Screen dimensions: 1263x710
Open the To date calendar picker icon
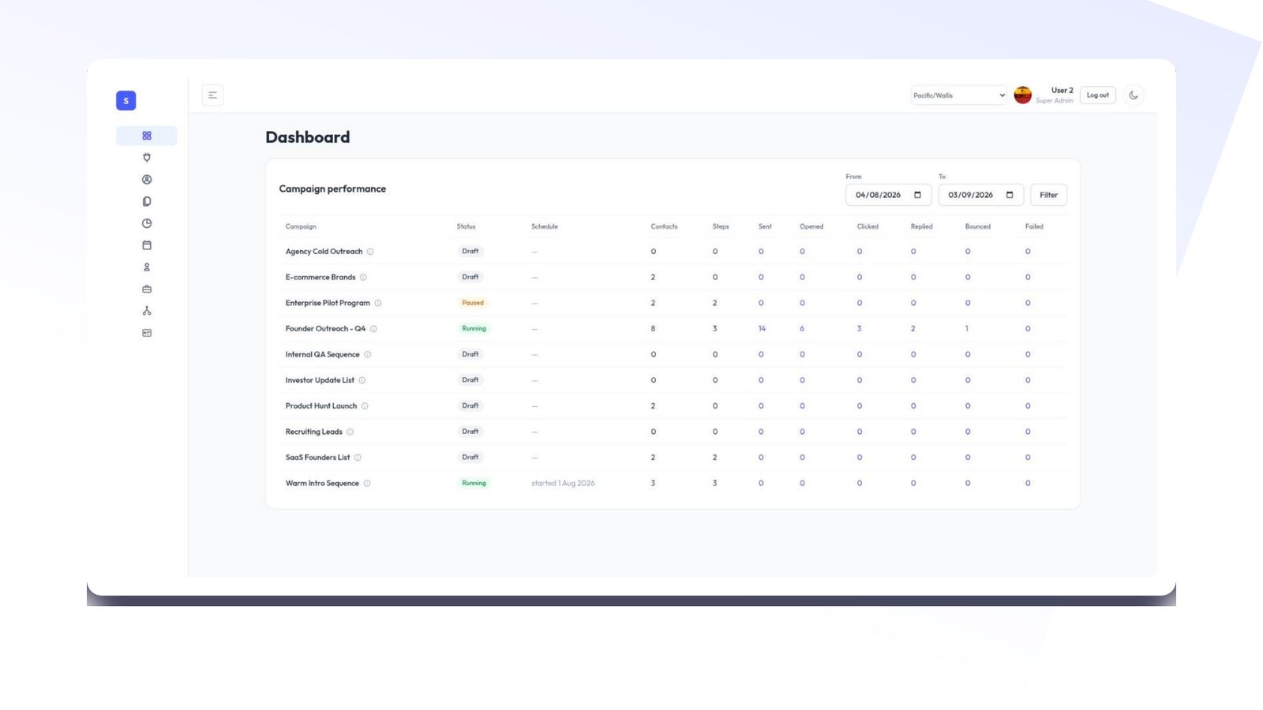pyautogui.click(x=1010, y=195)
